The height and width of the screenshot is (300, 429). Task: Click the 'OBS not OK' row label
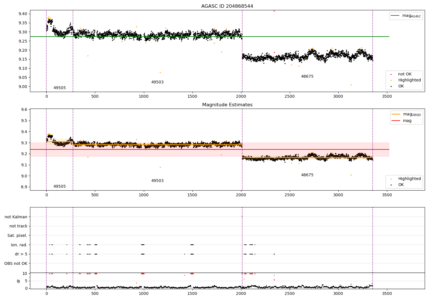tap(16, 263)
